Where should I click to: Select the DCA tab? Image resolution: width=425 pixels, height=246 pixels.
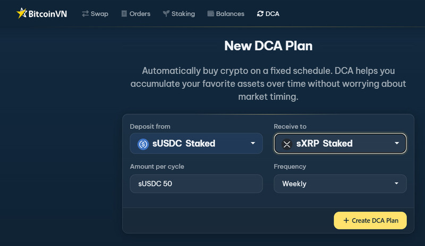273,14
